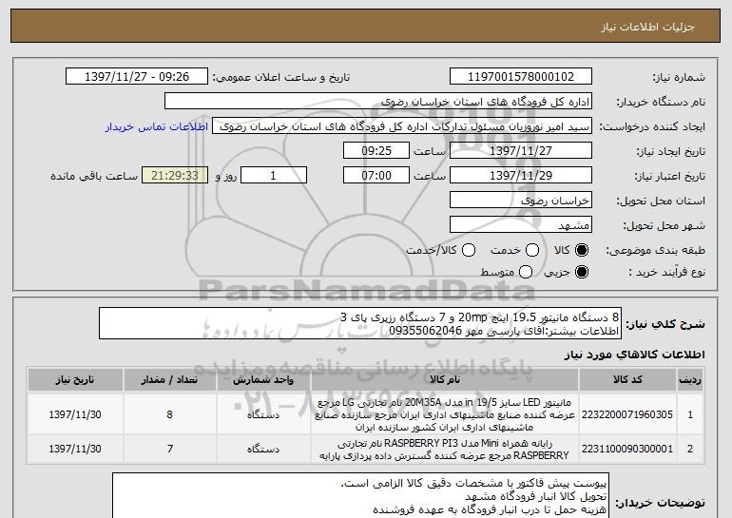
Task: Click the LG LED monitor item name
Action: pos(445,414)
